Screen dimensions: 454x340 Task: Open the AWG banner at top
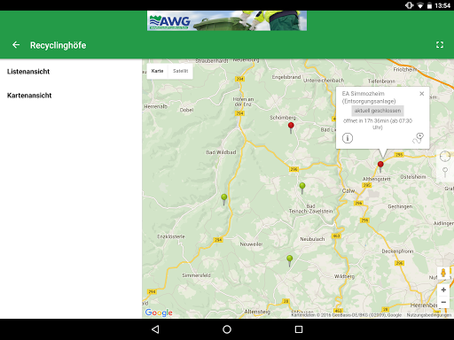(x=227, y=20)
